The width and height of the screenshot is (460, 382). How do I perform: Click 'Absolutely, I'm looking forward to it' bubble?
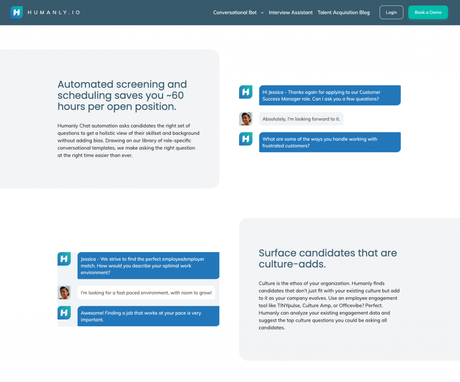click(x=301, y=119)
